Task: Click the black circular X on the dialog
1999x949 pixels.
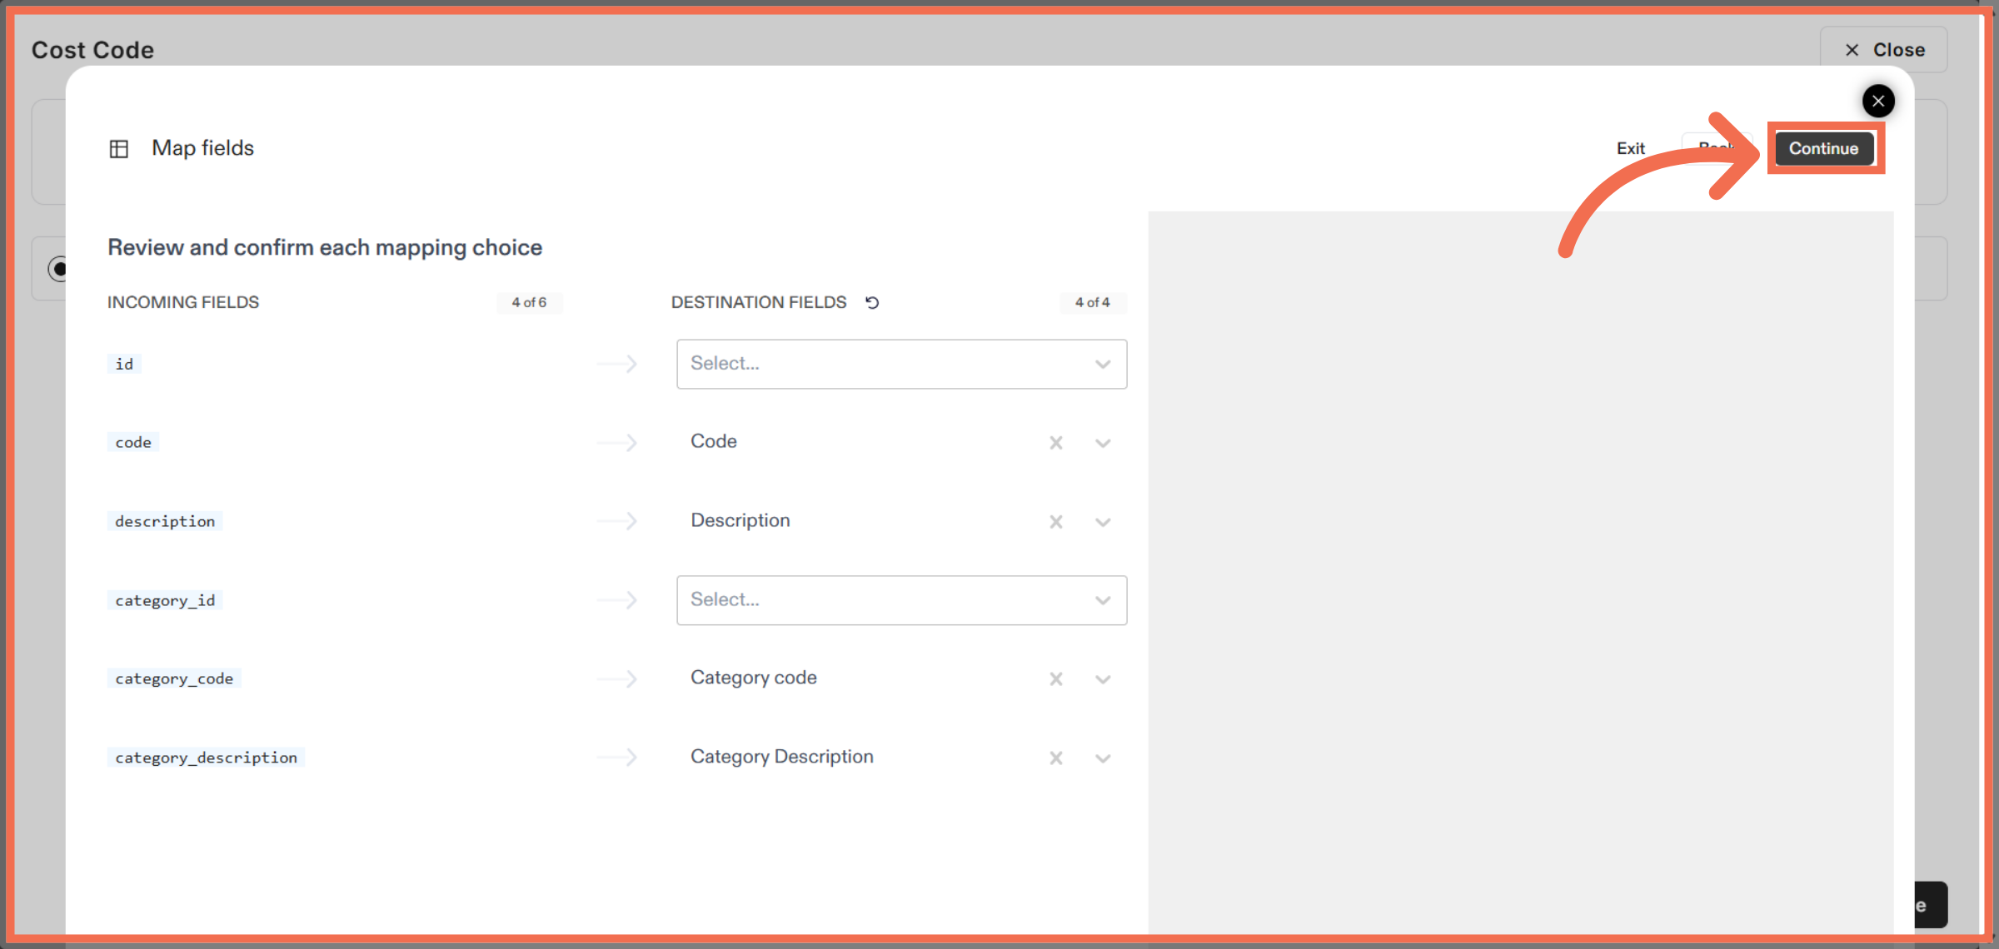Action: pos(1878,101)
